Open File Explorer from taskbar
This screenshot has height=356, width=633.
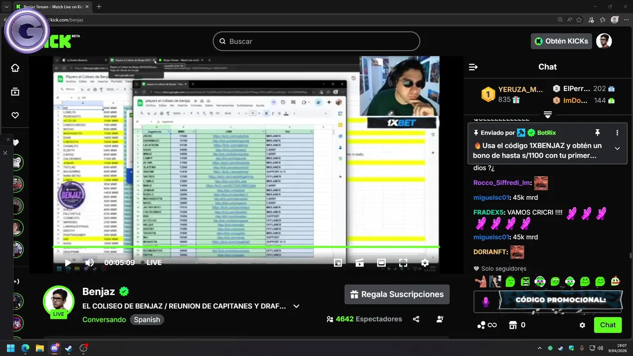40,348
